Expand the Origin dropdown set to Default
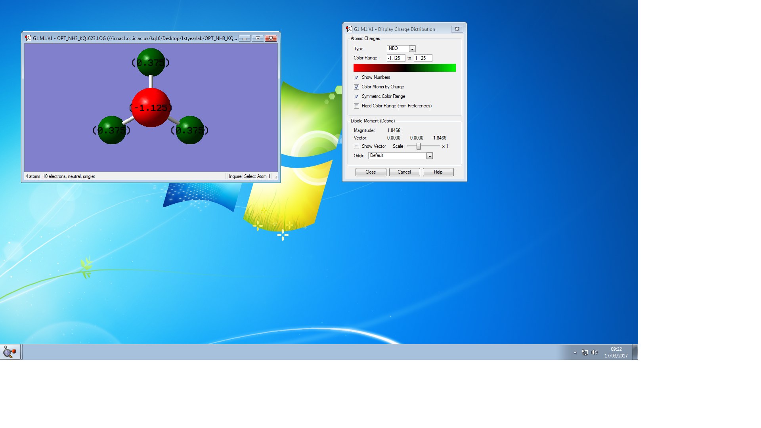The width and height of the screenshot is (761, 428). (430, 156)
